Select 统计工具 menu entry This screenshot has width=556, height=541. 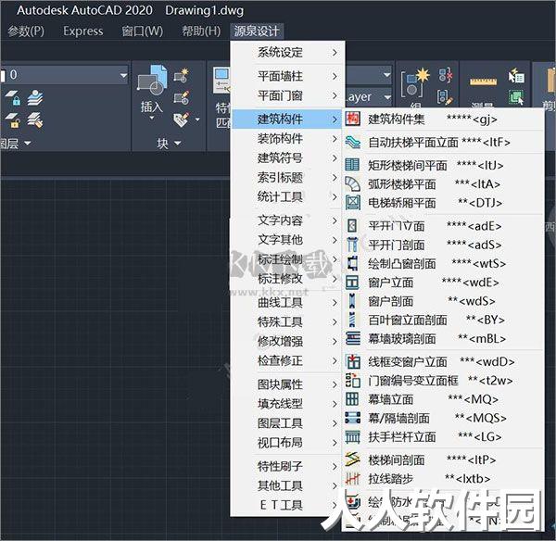(286, 196)
